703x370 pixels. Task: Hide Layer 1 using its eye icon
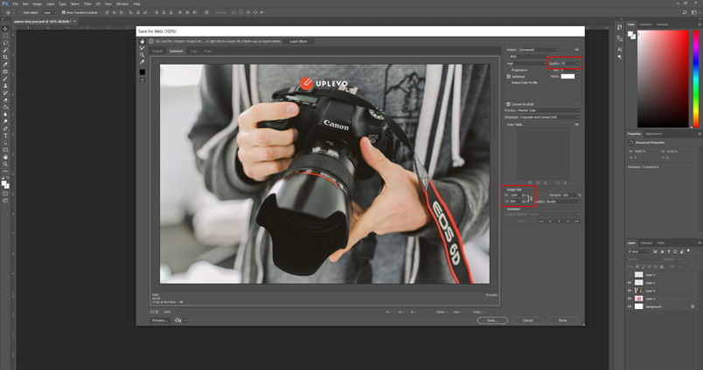pyautogui.click(x=629, y=298)
